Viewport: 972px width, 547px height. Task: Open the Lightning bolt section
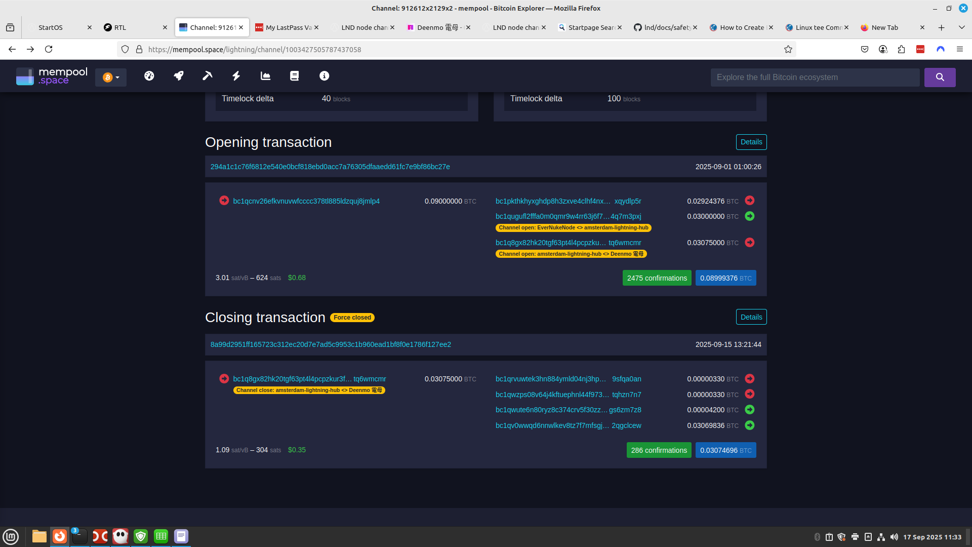tap(236, 76)
